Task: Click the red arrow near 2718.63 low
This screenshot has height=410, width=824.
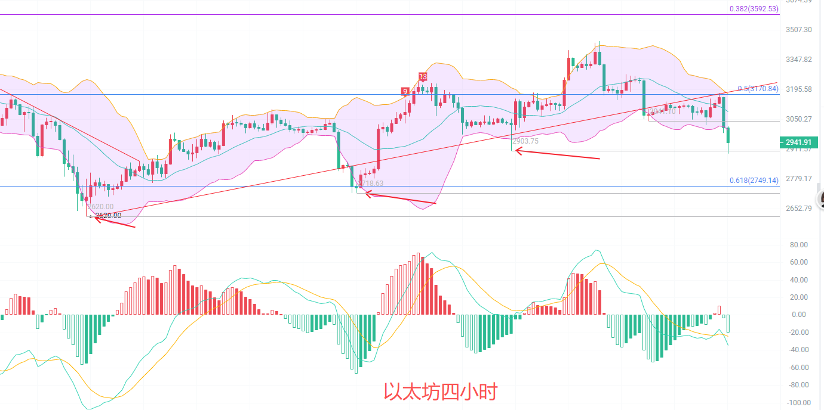Action: point(400,198)
